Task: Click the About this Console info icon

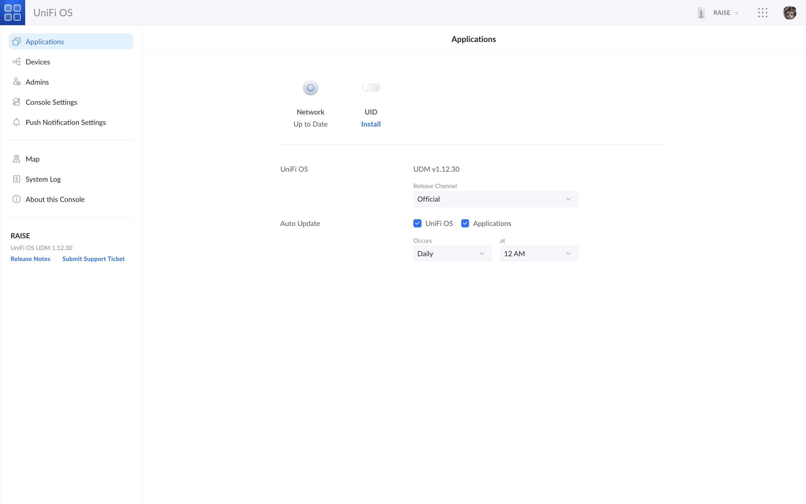Action: pyautogui.click(x=16, y=199)
